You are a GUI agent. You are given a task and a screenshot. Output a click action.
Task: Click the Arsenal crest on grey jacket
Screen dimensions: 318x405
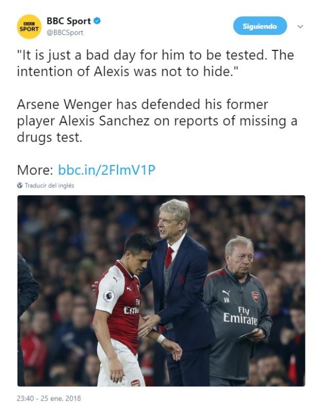pyautogui.click(x=255, y=296)
